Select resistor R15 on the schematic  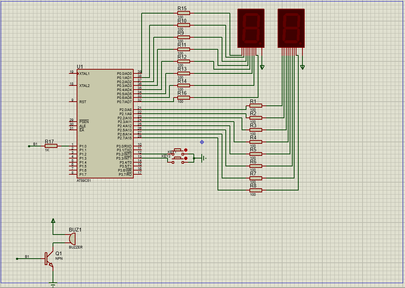click(184, 13)
